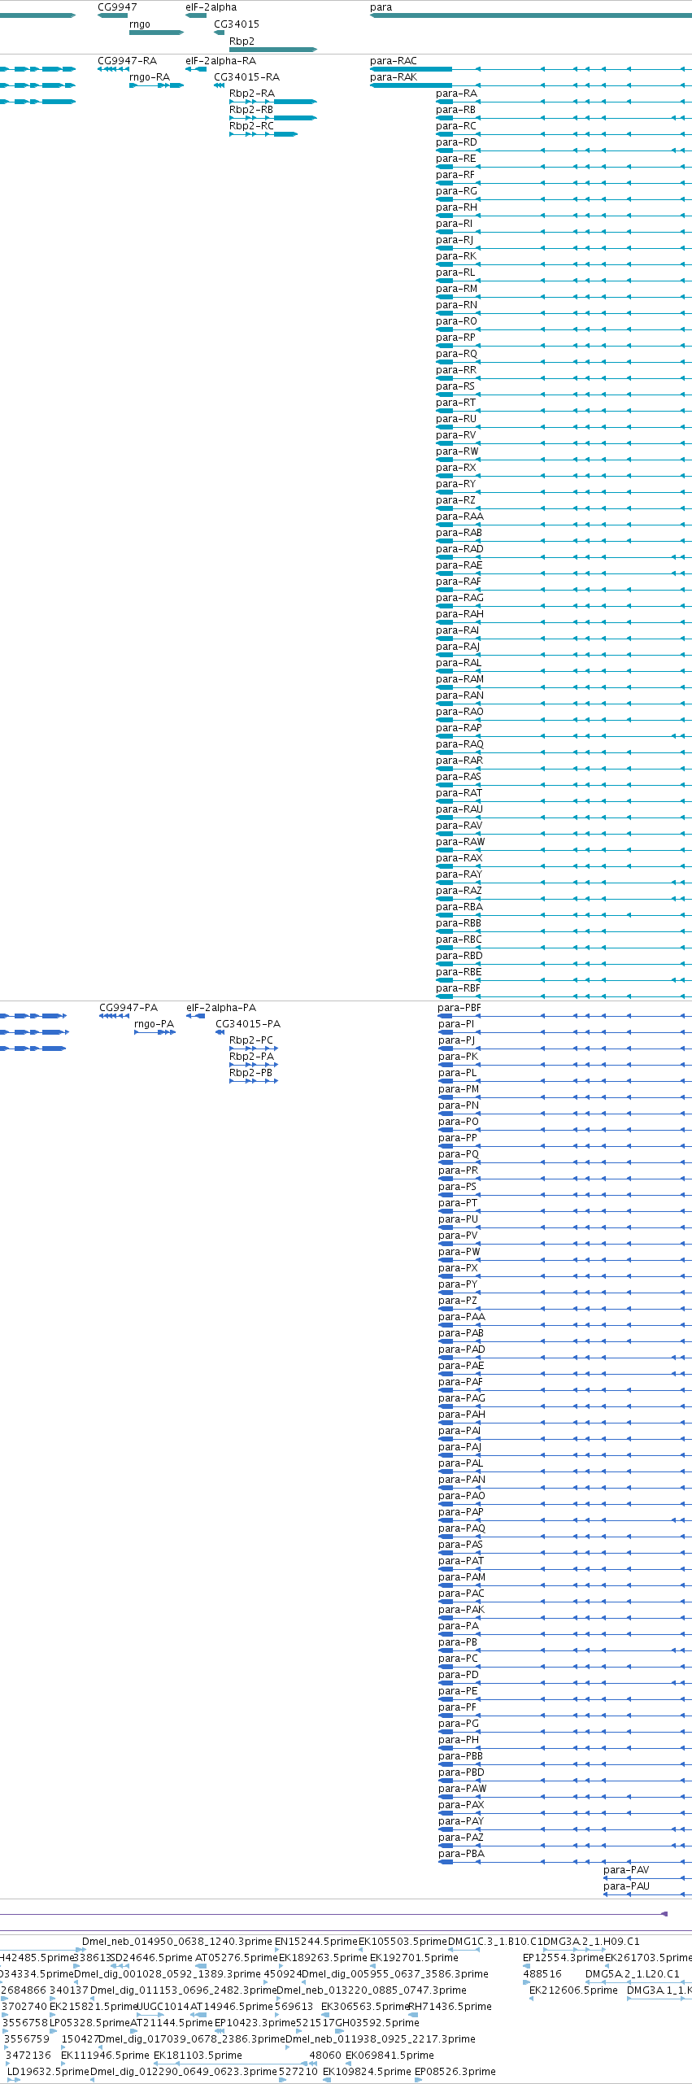Image resolution: width=692 pixels, height=2084 pixels.
Task: Click the Rbp2 gene bar
Action: [x=272, y=50]
